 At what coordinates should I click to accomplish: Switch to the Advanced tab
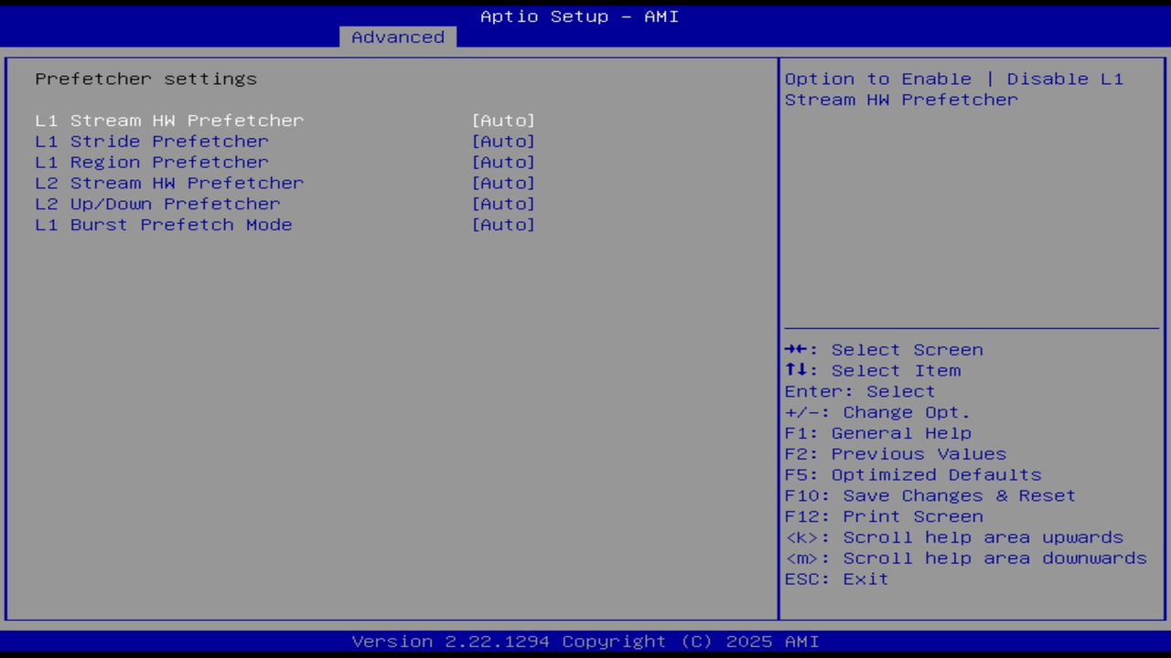pos(397,37)
